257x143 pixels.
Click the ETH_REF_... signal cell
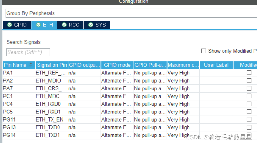pyautogui.click(x=52, y=73)
